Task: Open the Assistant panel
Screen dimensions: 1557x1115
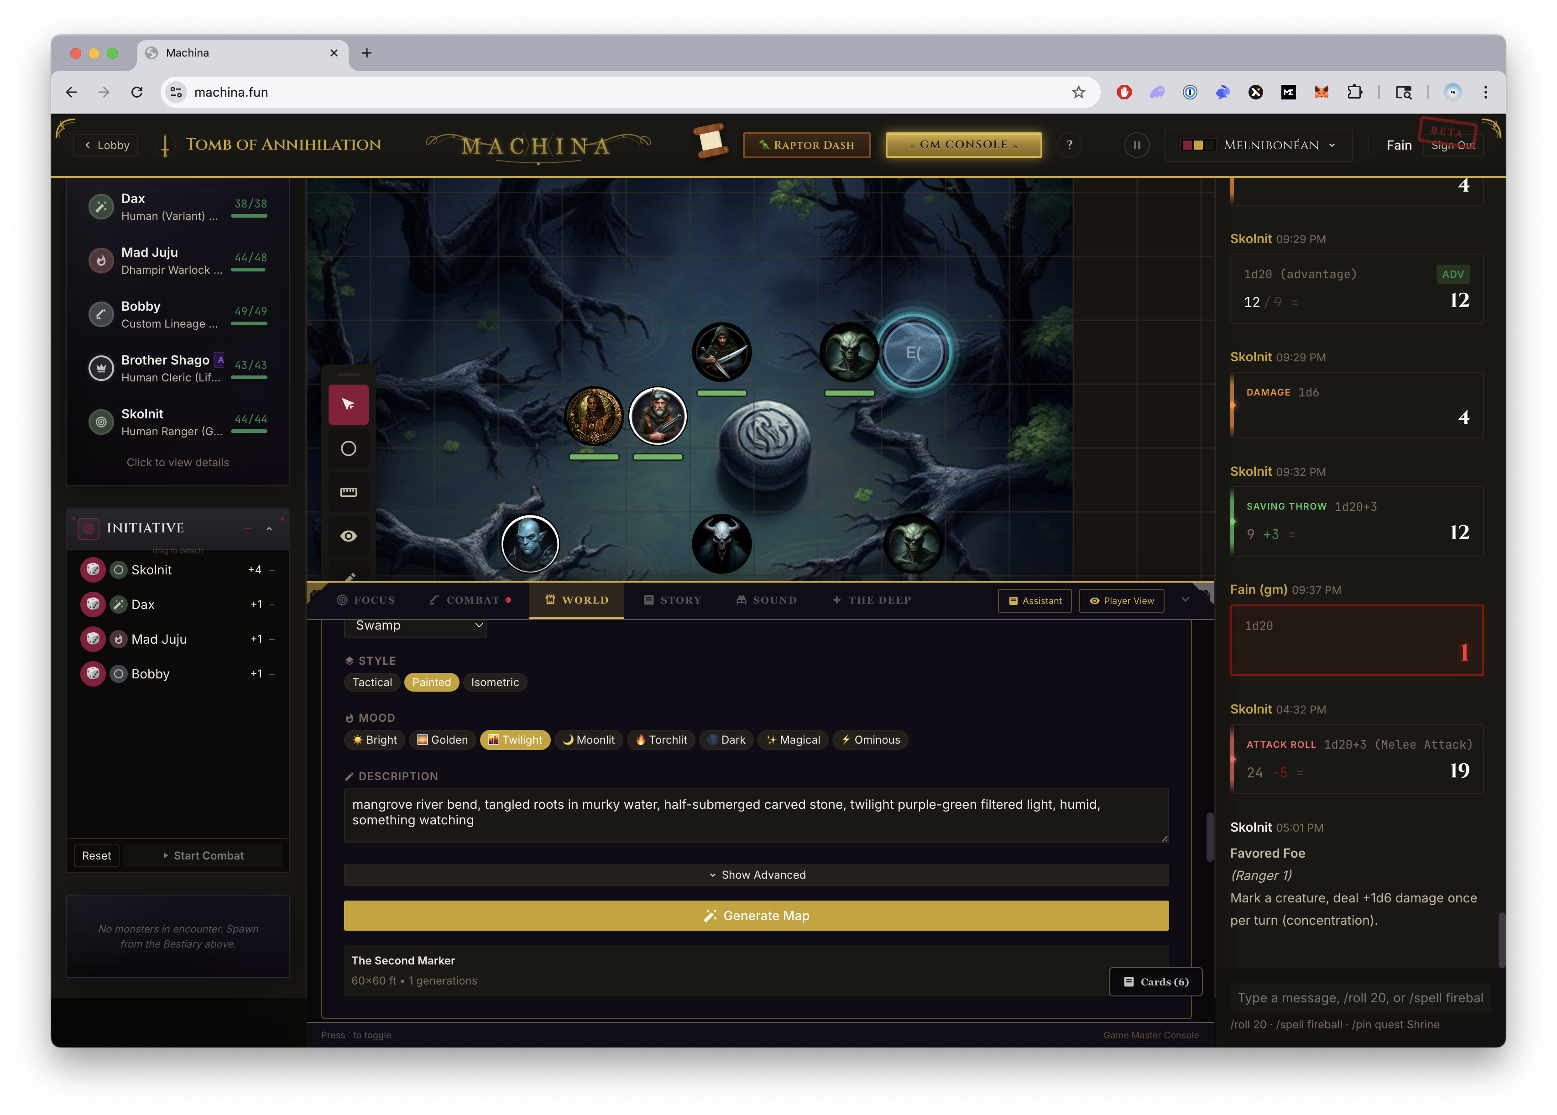Action: click(x=1035, y=600)
